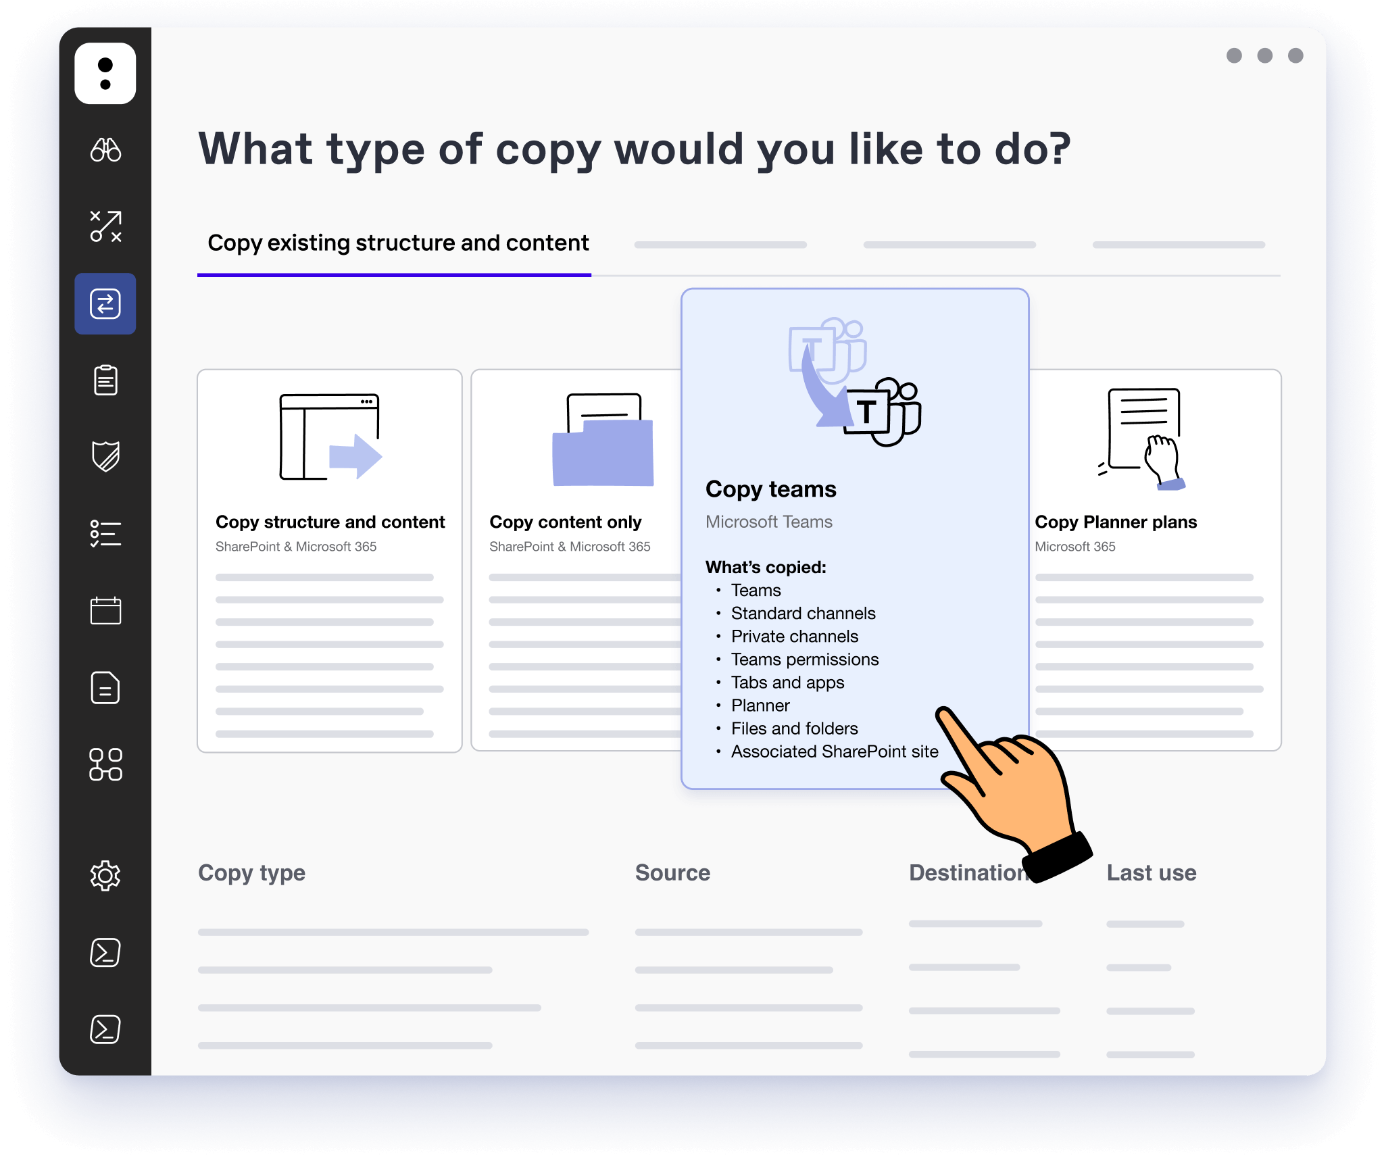This screenshot has height=1163, width=1384.
Task: Open the Settings gear icon in sidebar
Action: point(105,876)
